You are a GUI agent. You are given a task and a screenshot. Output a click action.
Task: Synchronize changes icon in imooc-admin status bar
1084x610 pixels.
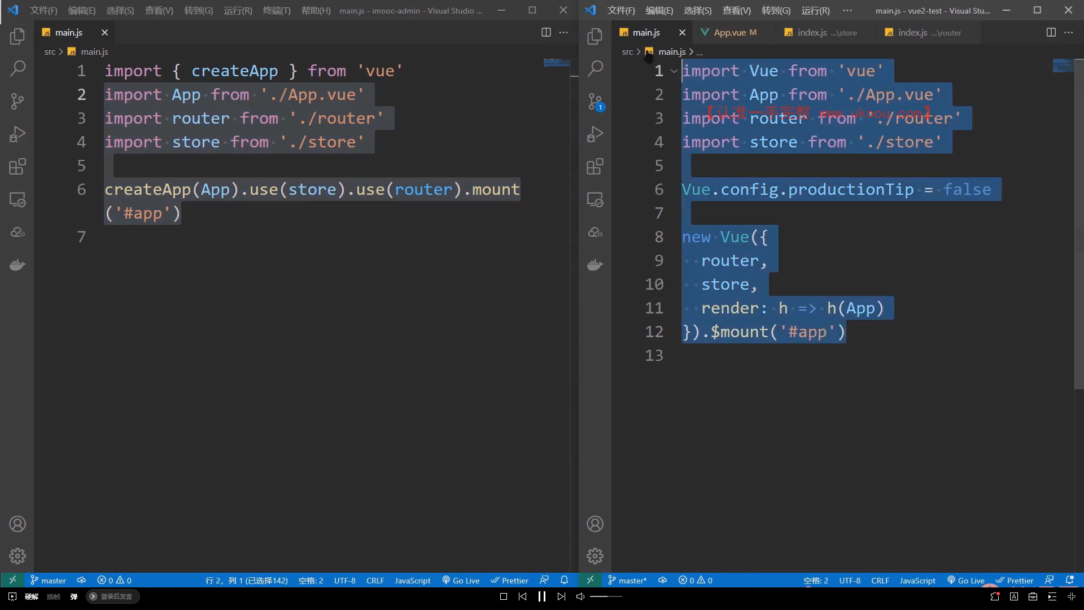pyautogui.click(x=81, y=580)
